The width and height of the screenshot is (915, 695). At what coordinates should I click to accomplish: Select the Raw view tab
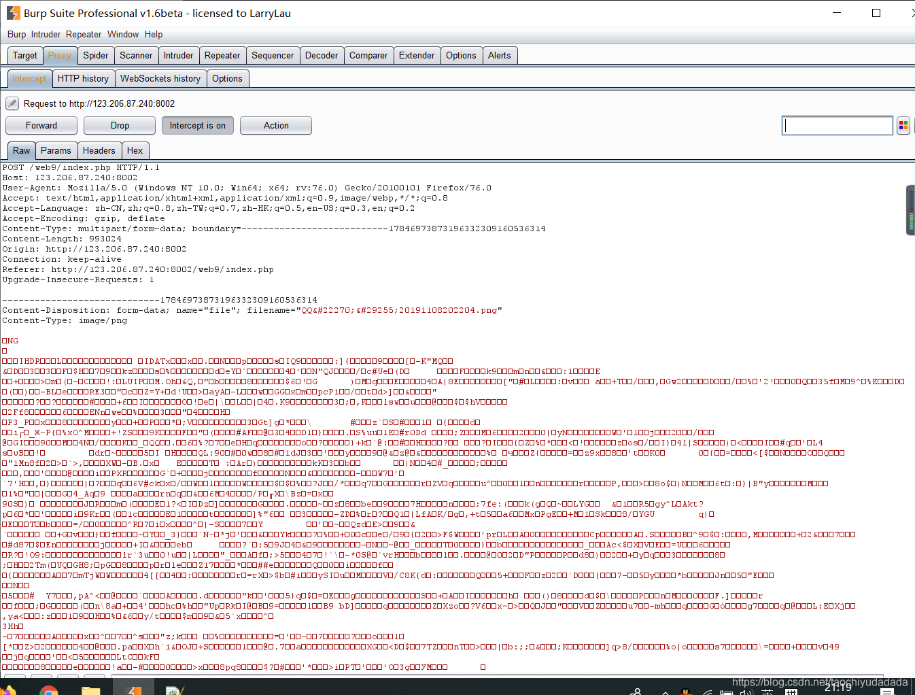22,151
